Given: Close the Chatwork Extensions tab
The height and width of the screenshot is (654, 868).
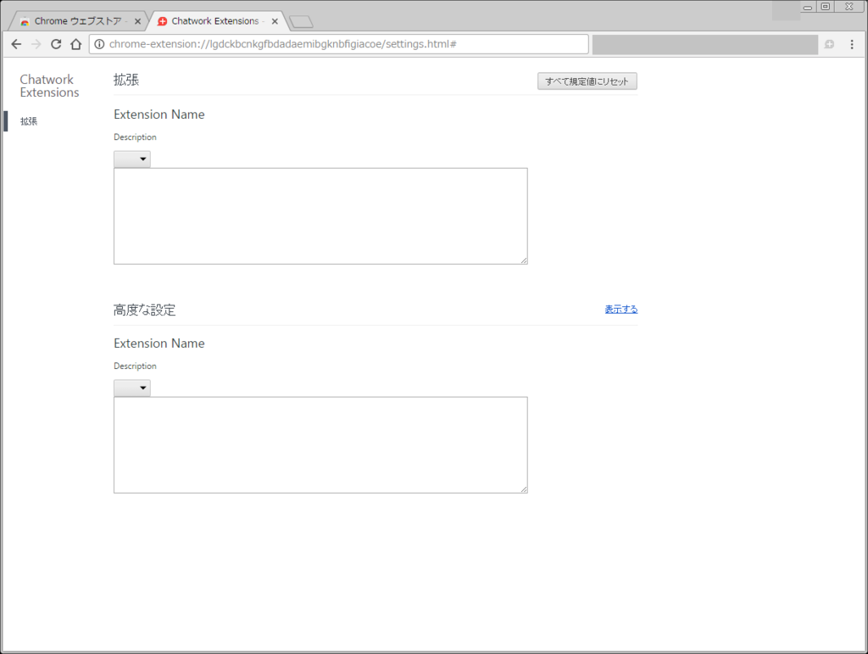Looking at the screenshot, I should [275, 21].
